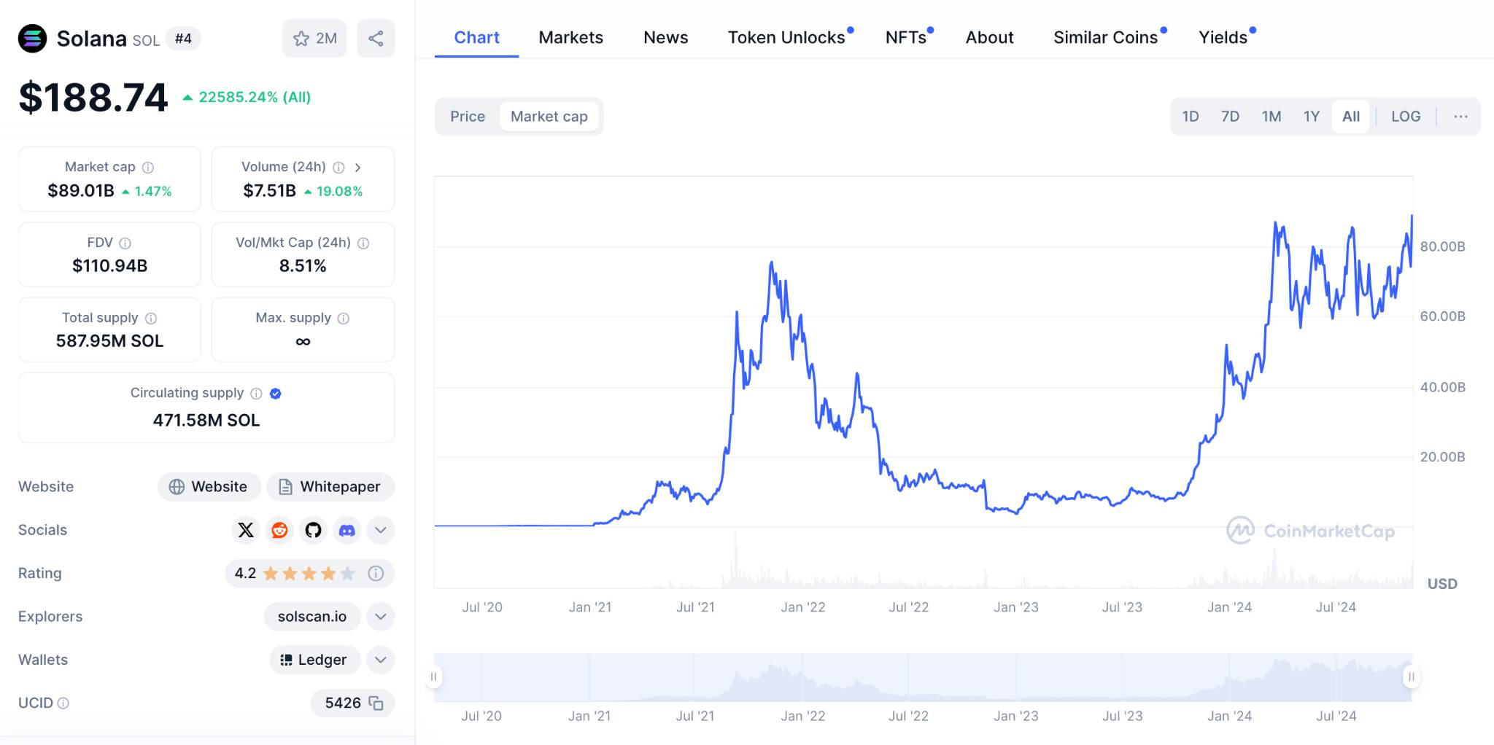The height and width of the screenshot is (745, 1494).
Task: Open the Whitepaper link
Action: click(x=330, y=487)
